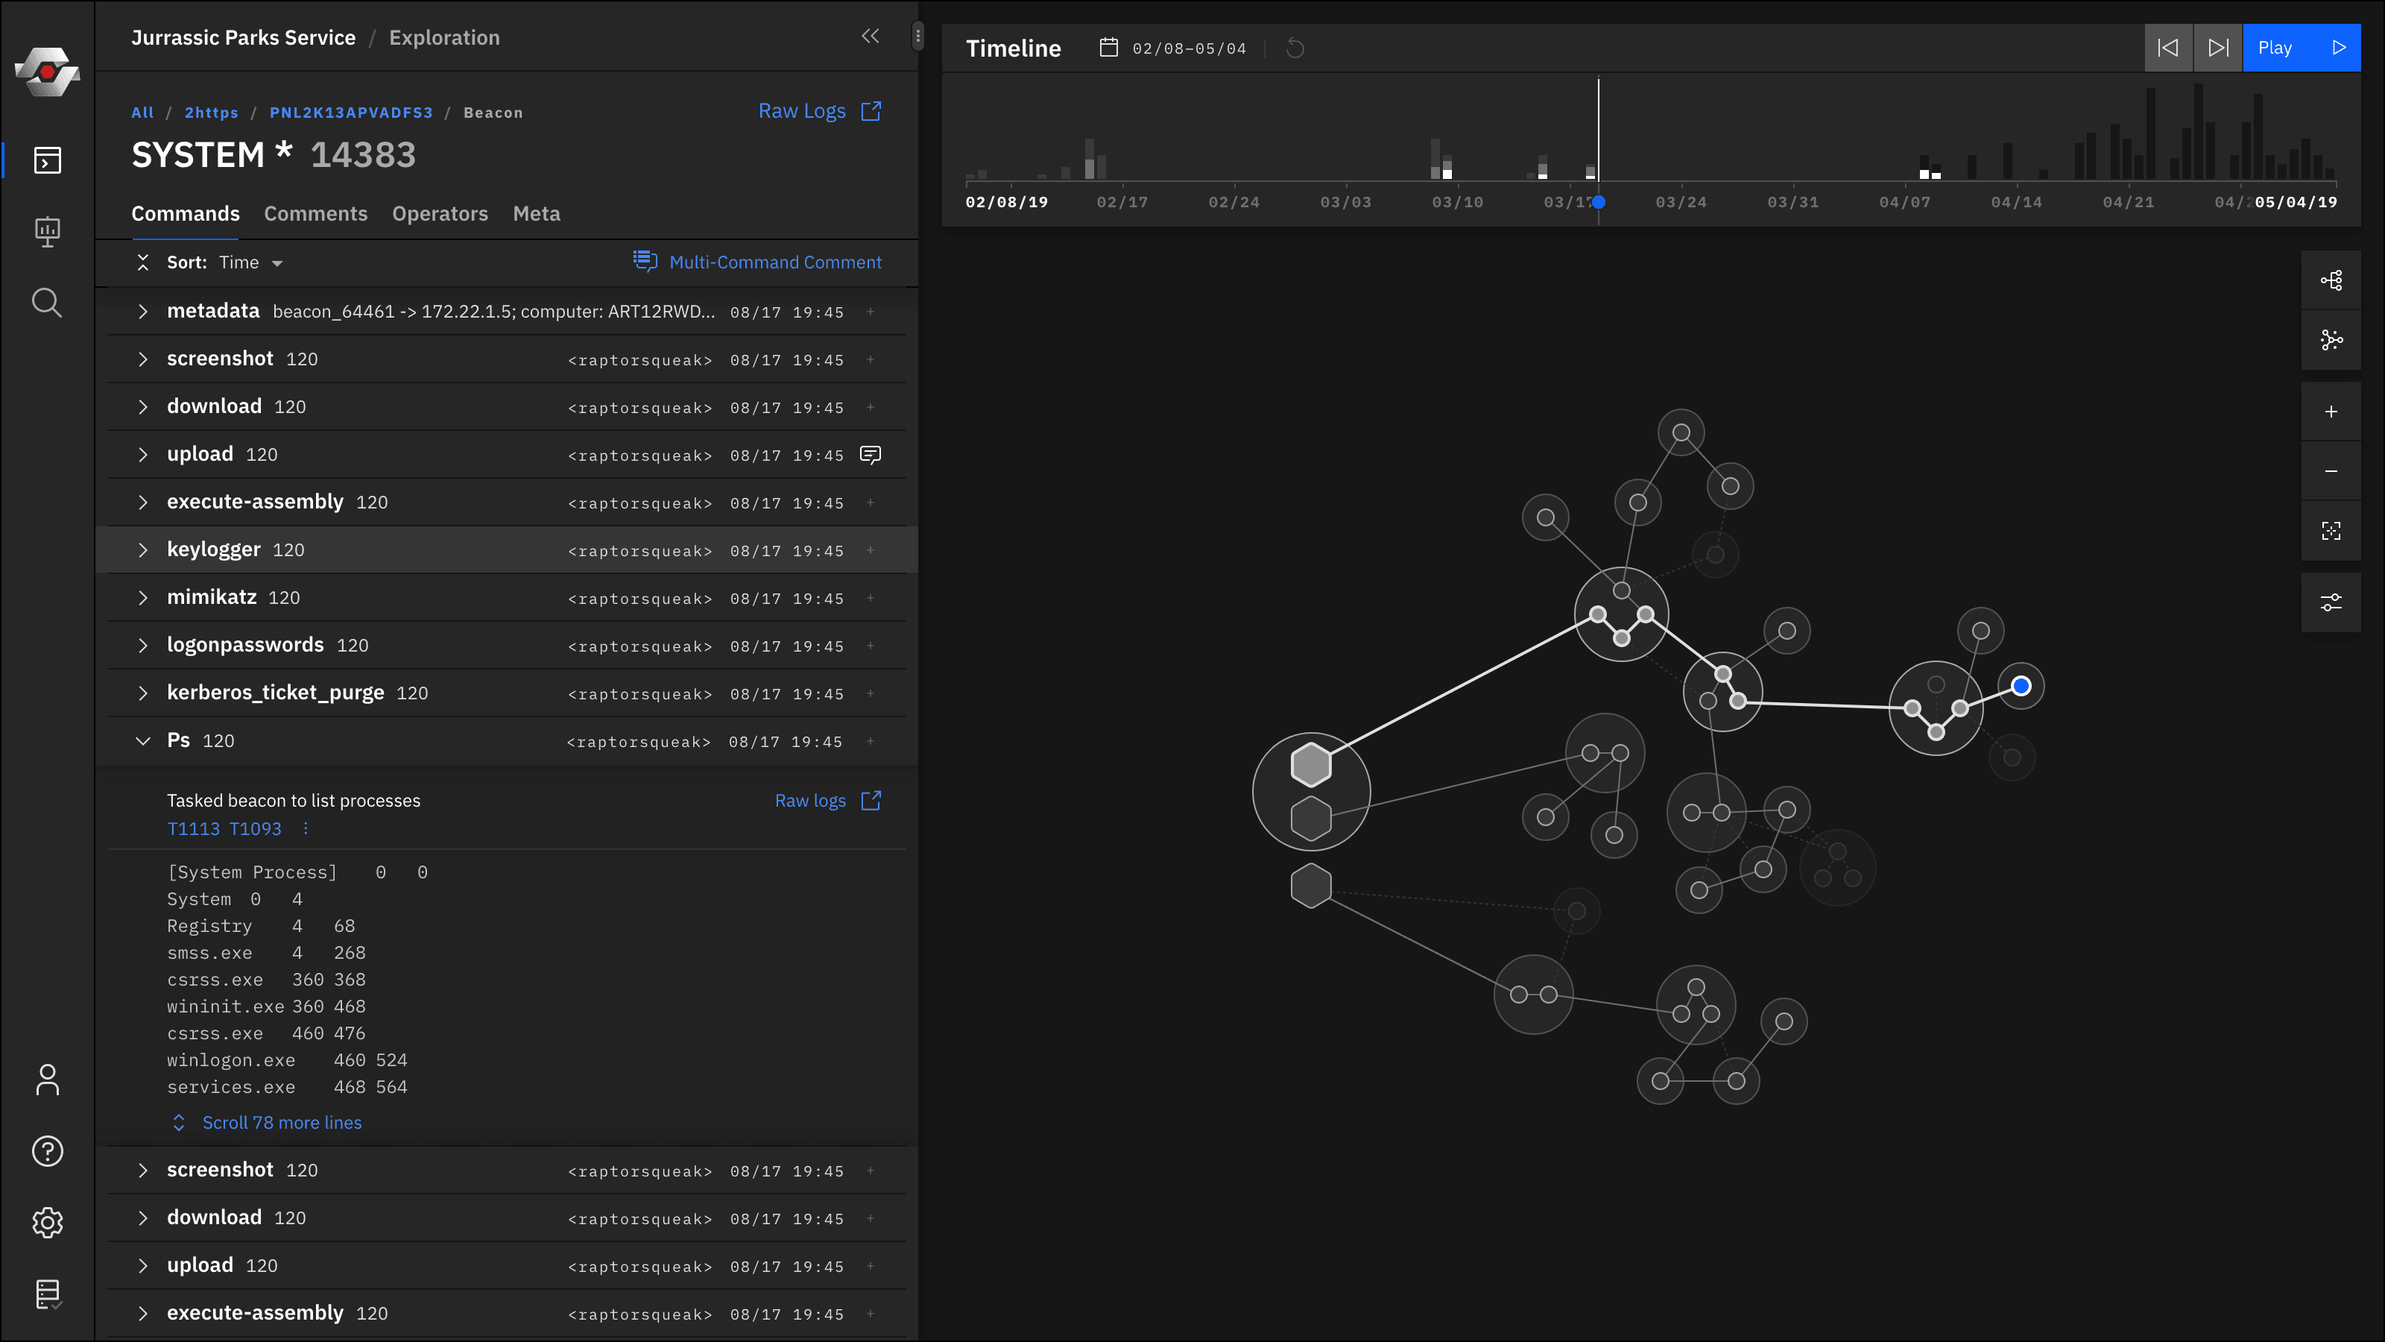Collapse all commands with the sort-row icon
This screenshot has height=1342, width=2385.
pyautogui.click(x=142, y=262)
